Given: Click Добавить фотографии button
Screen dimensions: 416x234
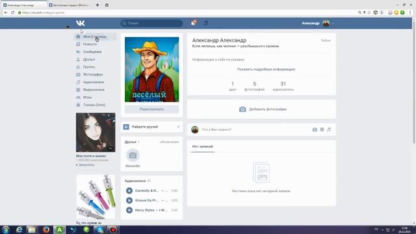Looking at the screenshot, I should (263, 109).
